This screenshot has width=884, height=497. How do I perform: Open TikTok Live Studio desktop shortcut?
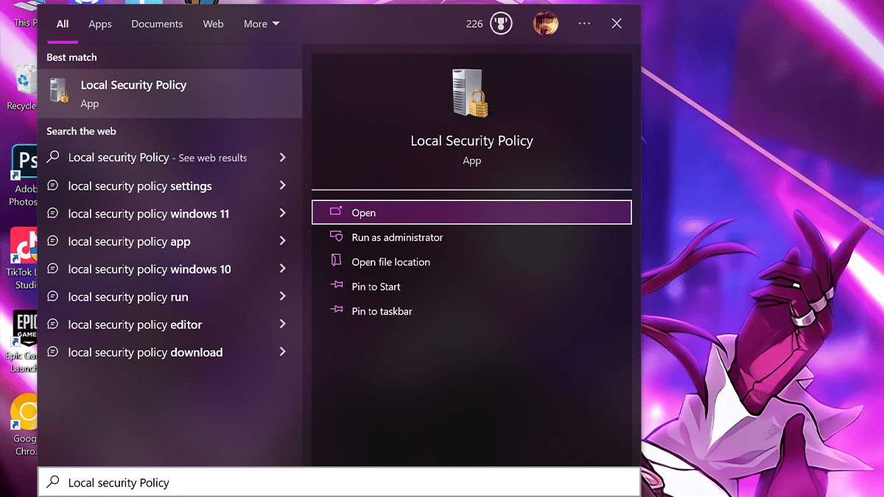[x=24, y=259]
